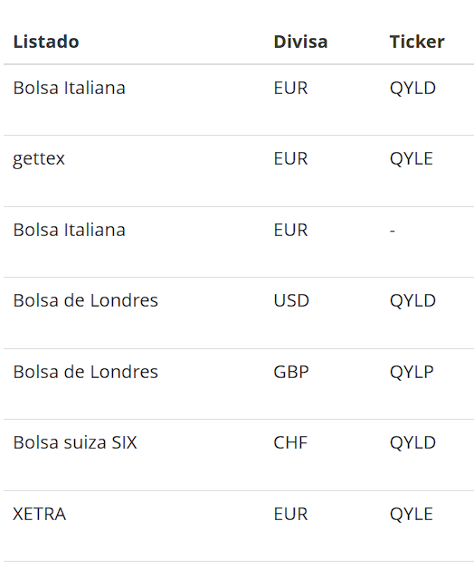Click the CHF currency cell
The width and height of the screenshot is (474, 578).
point(290,442)
